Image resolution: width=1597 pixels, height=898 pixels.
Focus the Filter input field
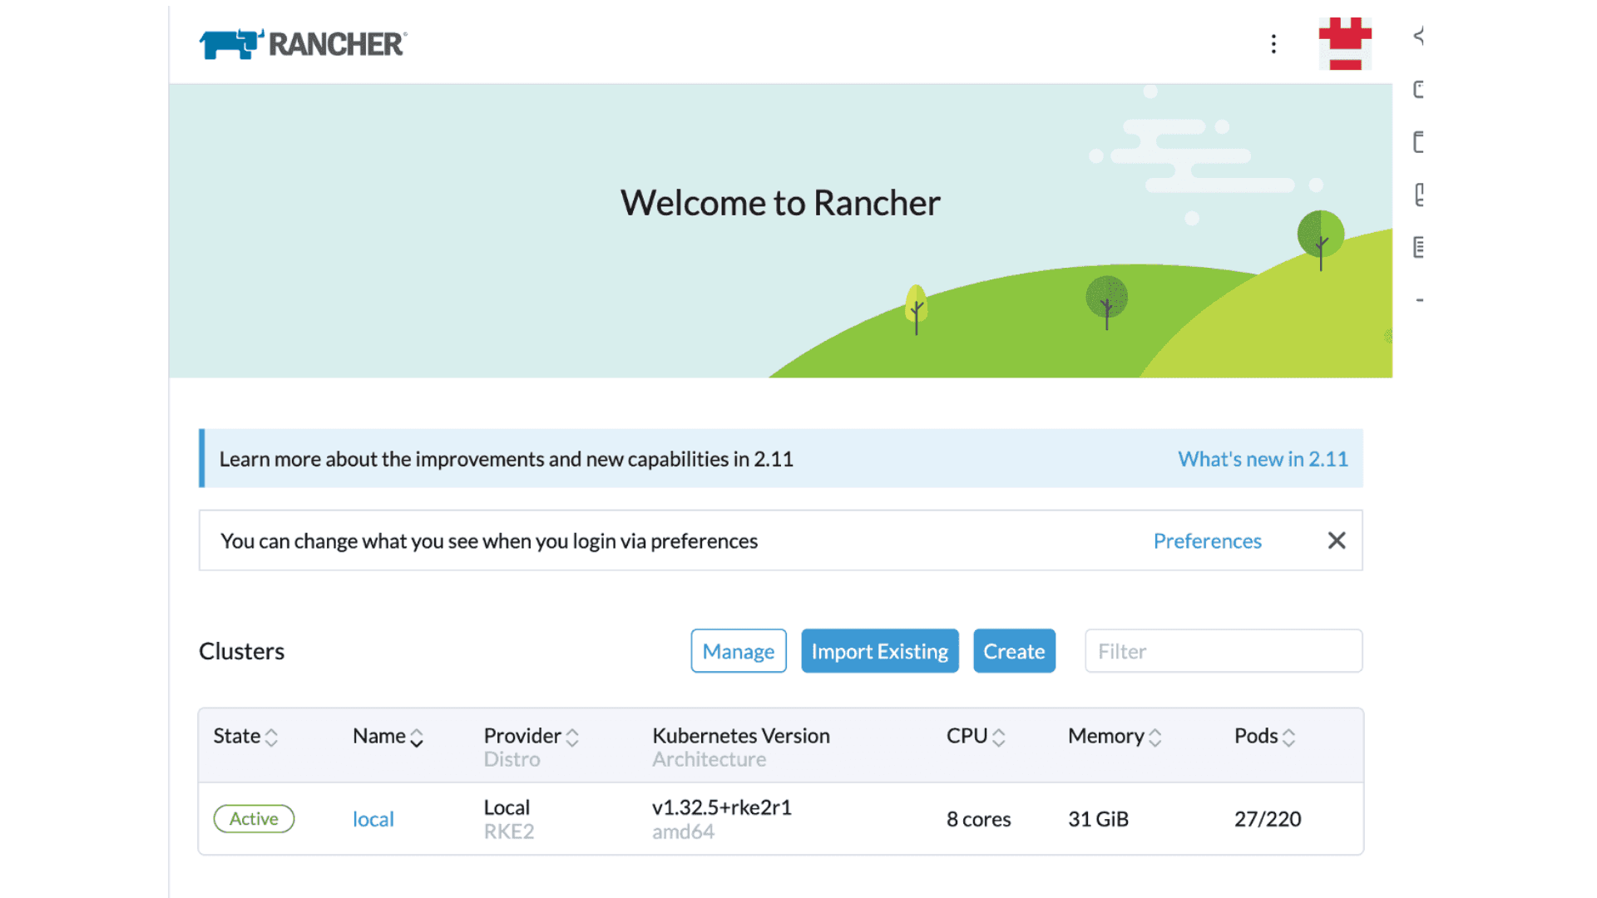[x=1224, y=651]
